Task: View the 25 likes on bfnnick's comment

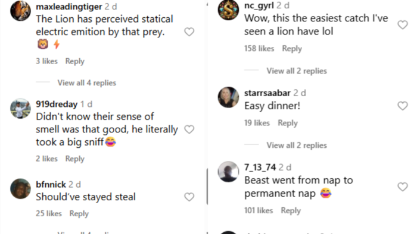Action: click(49, 214)
